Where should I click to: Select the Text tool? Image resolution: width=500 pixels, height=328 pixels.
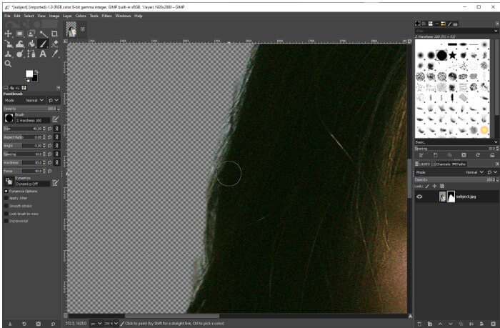pos(43,54)
